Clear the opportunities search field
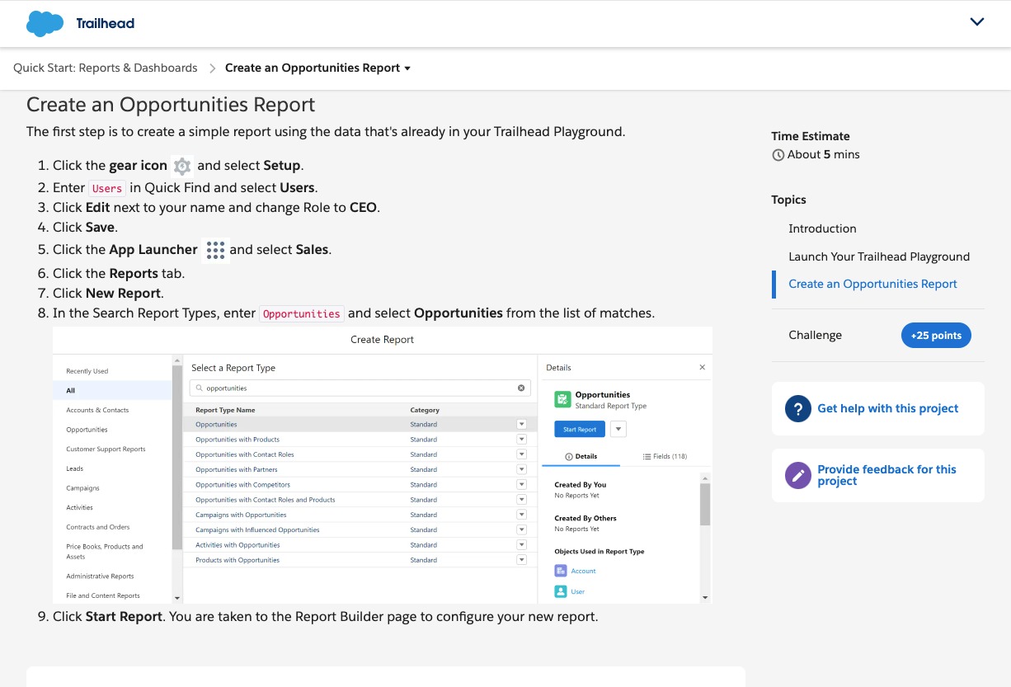The image size is (1011, 687). [521, 388]
